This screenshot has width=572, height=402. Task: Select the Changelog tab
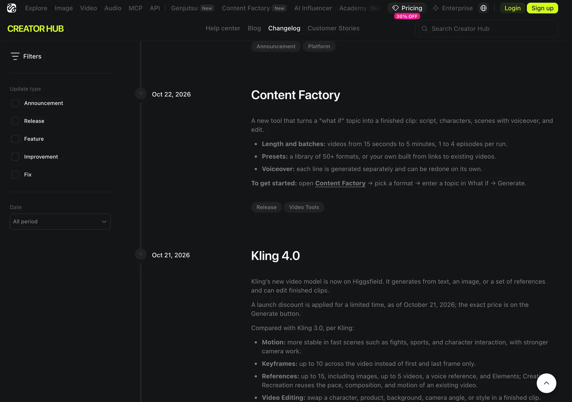pos(284,28)
